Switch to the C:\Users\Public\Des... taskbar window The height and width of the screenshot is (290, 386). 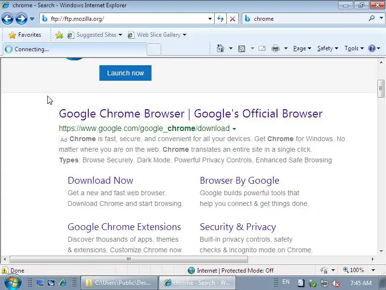pos(119,283)
